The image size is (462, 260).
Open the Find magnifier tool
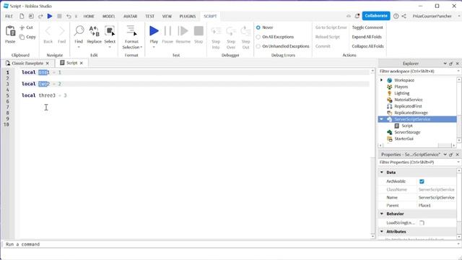(79, 31)
